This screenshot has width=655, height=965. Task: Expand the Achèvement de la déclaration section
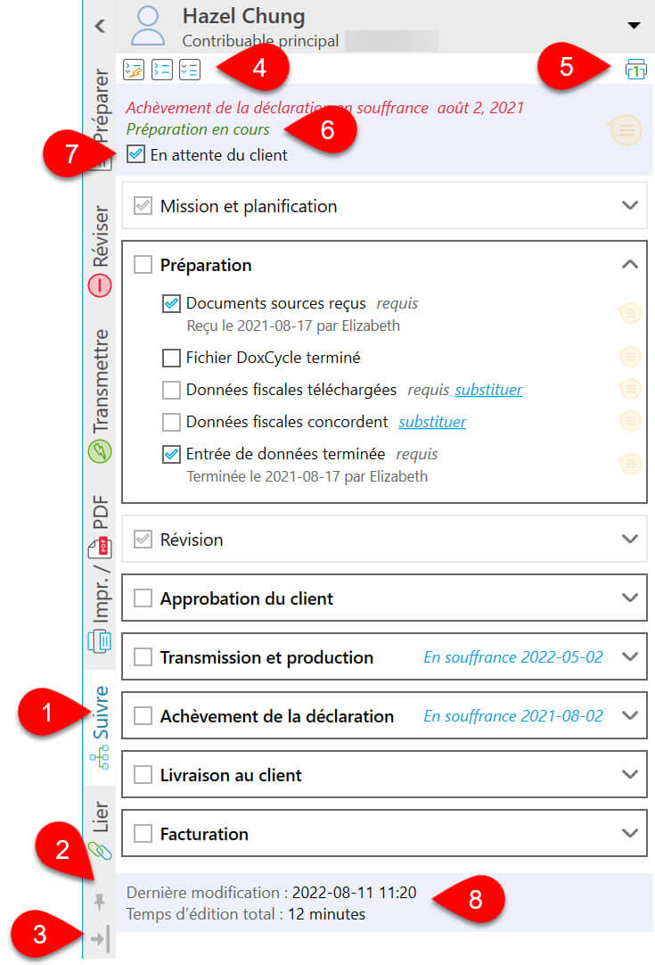tap(630, 715)
